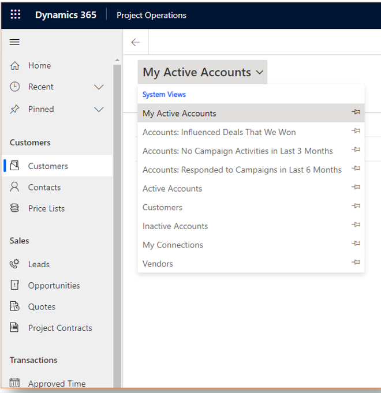Switch to the My Connections view
Screen dimensions: 381x393
point(251,245)
